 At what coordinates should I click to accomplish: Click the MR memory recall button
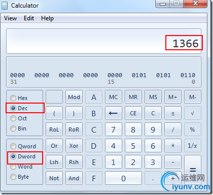133,97
